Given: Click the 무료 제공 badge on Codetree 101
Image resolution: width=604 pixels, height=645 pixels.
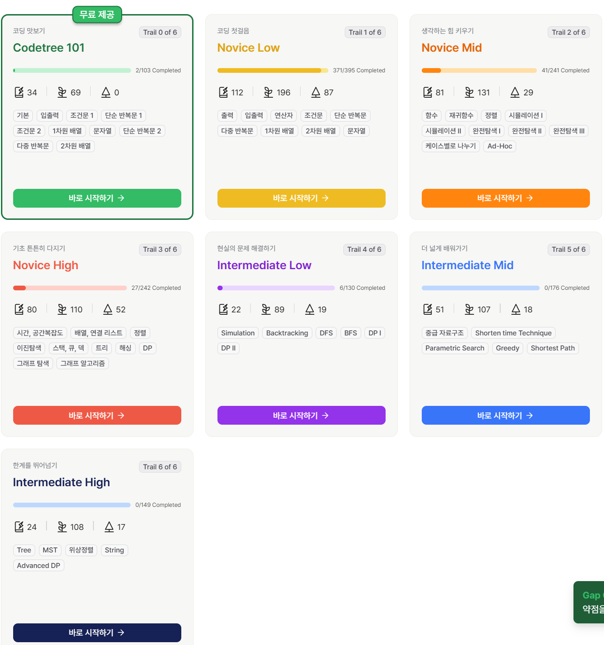Looking at the screenshot, I should click(97, 15).
